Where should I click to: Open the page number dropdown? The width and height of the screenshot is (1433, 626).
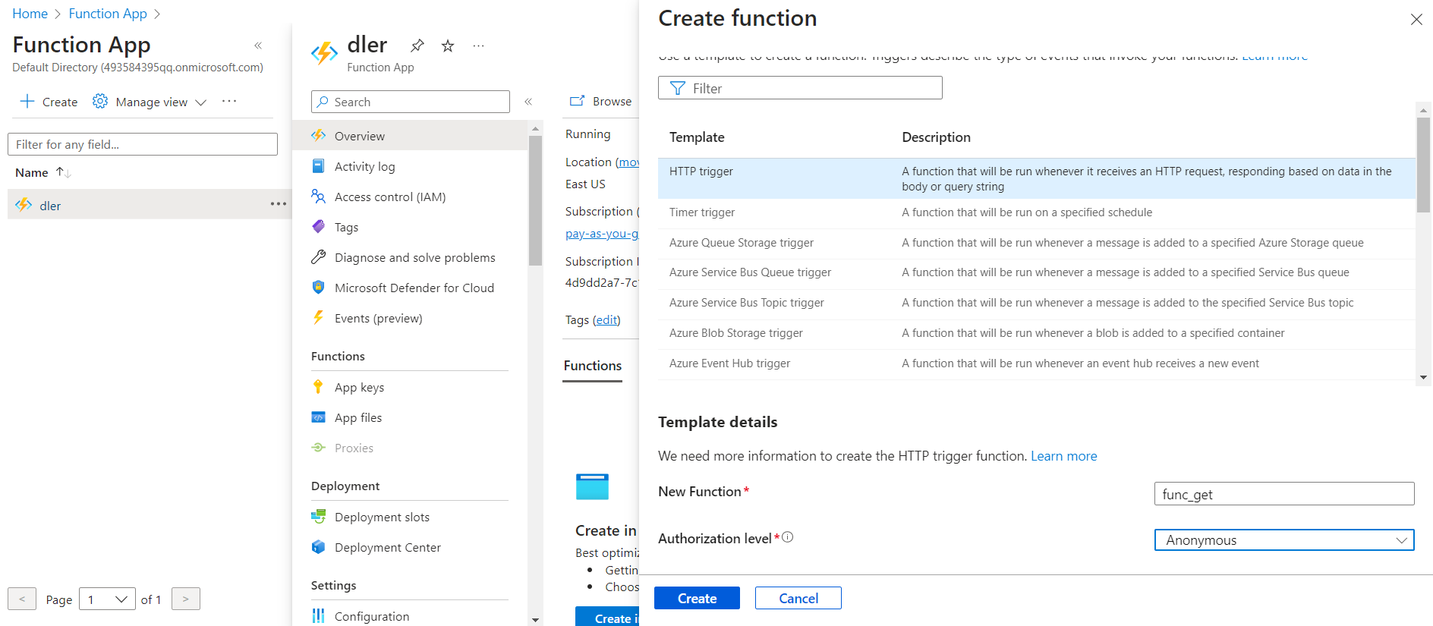[x=107, y=599]
